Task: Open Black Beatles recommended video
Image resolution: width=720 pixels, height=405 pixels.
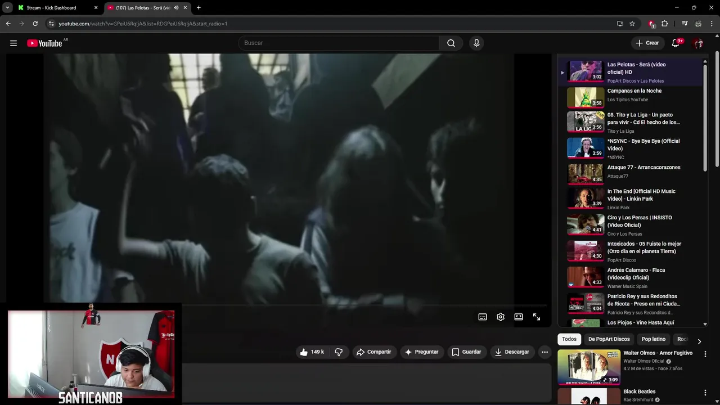Action: point(640,391)
